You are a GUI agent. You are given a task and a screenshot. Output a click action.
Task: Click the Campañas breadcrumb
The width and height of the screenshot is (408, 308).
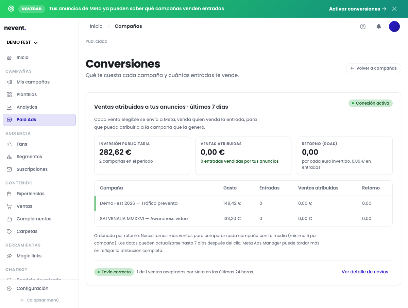pos(128,26)
